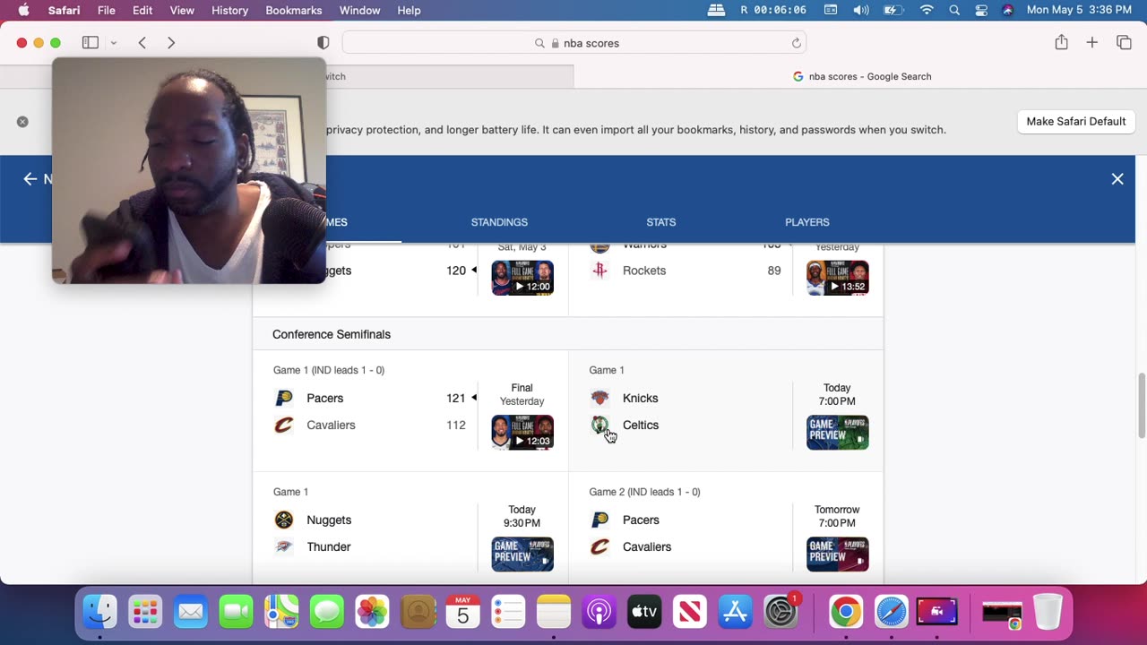Open the Apple menu
The width and height of the screenshot is (1147, 645).
click(x=23, y=10)
